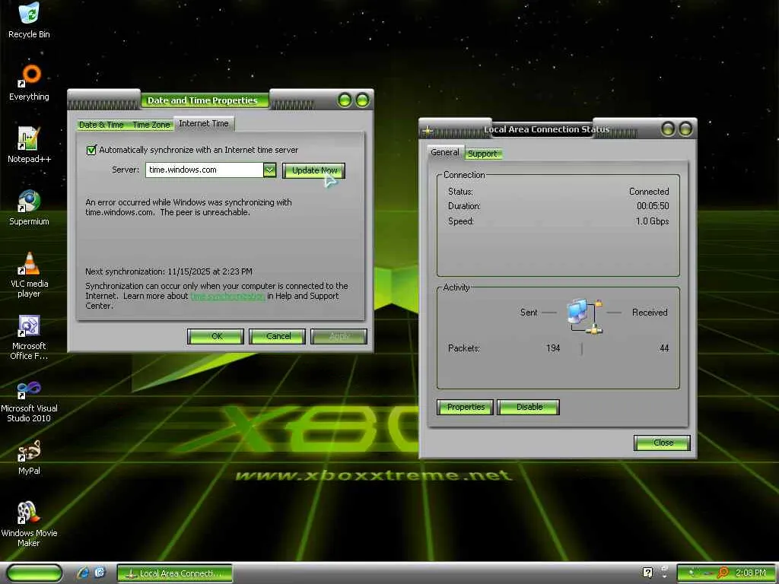The image size is (779, 584).
Task: Toggle automatic Internet time server synchronization checkbox
Action: pos(91,150)
